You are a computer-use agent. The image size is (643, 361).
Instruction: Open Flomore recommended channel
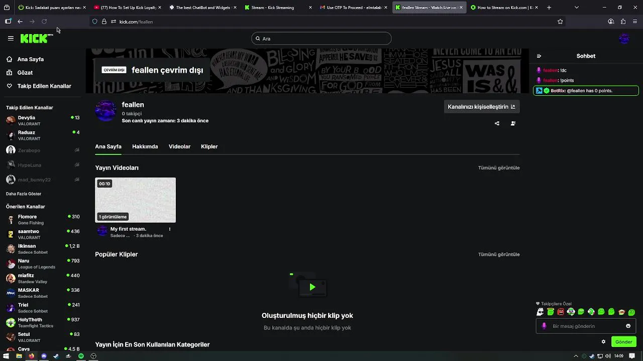[x=43, y=220]
